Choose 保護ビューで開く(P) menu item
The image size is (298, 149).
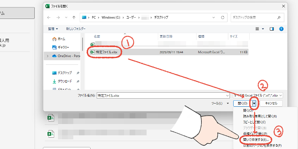pos(255,134)
